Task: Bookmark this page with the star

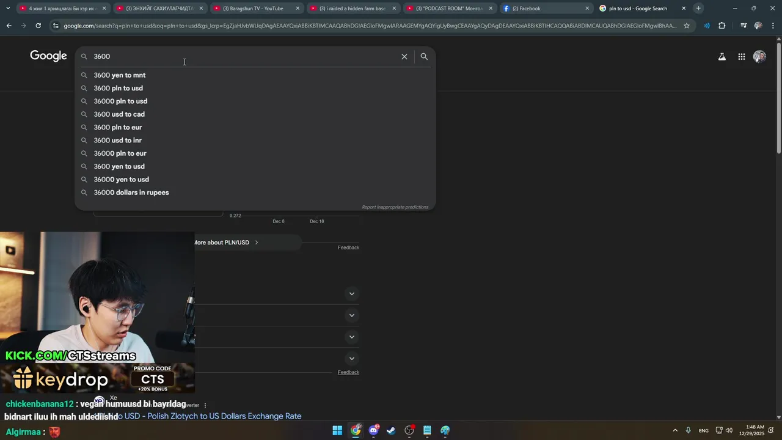Action: [x=687, y=26]
